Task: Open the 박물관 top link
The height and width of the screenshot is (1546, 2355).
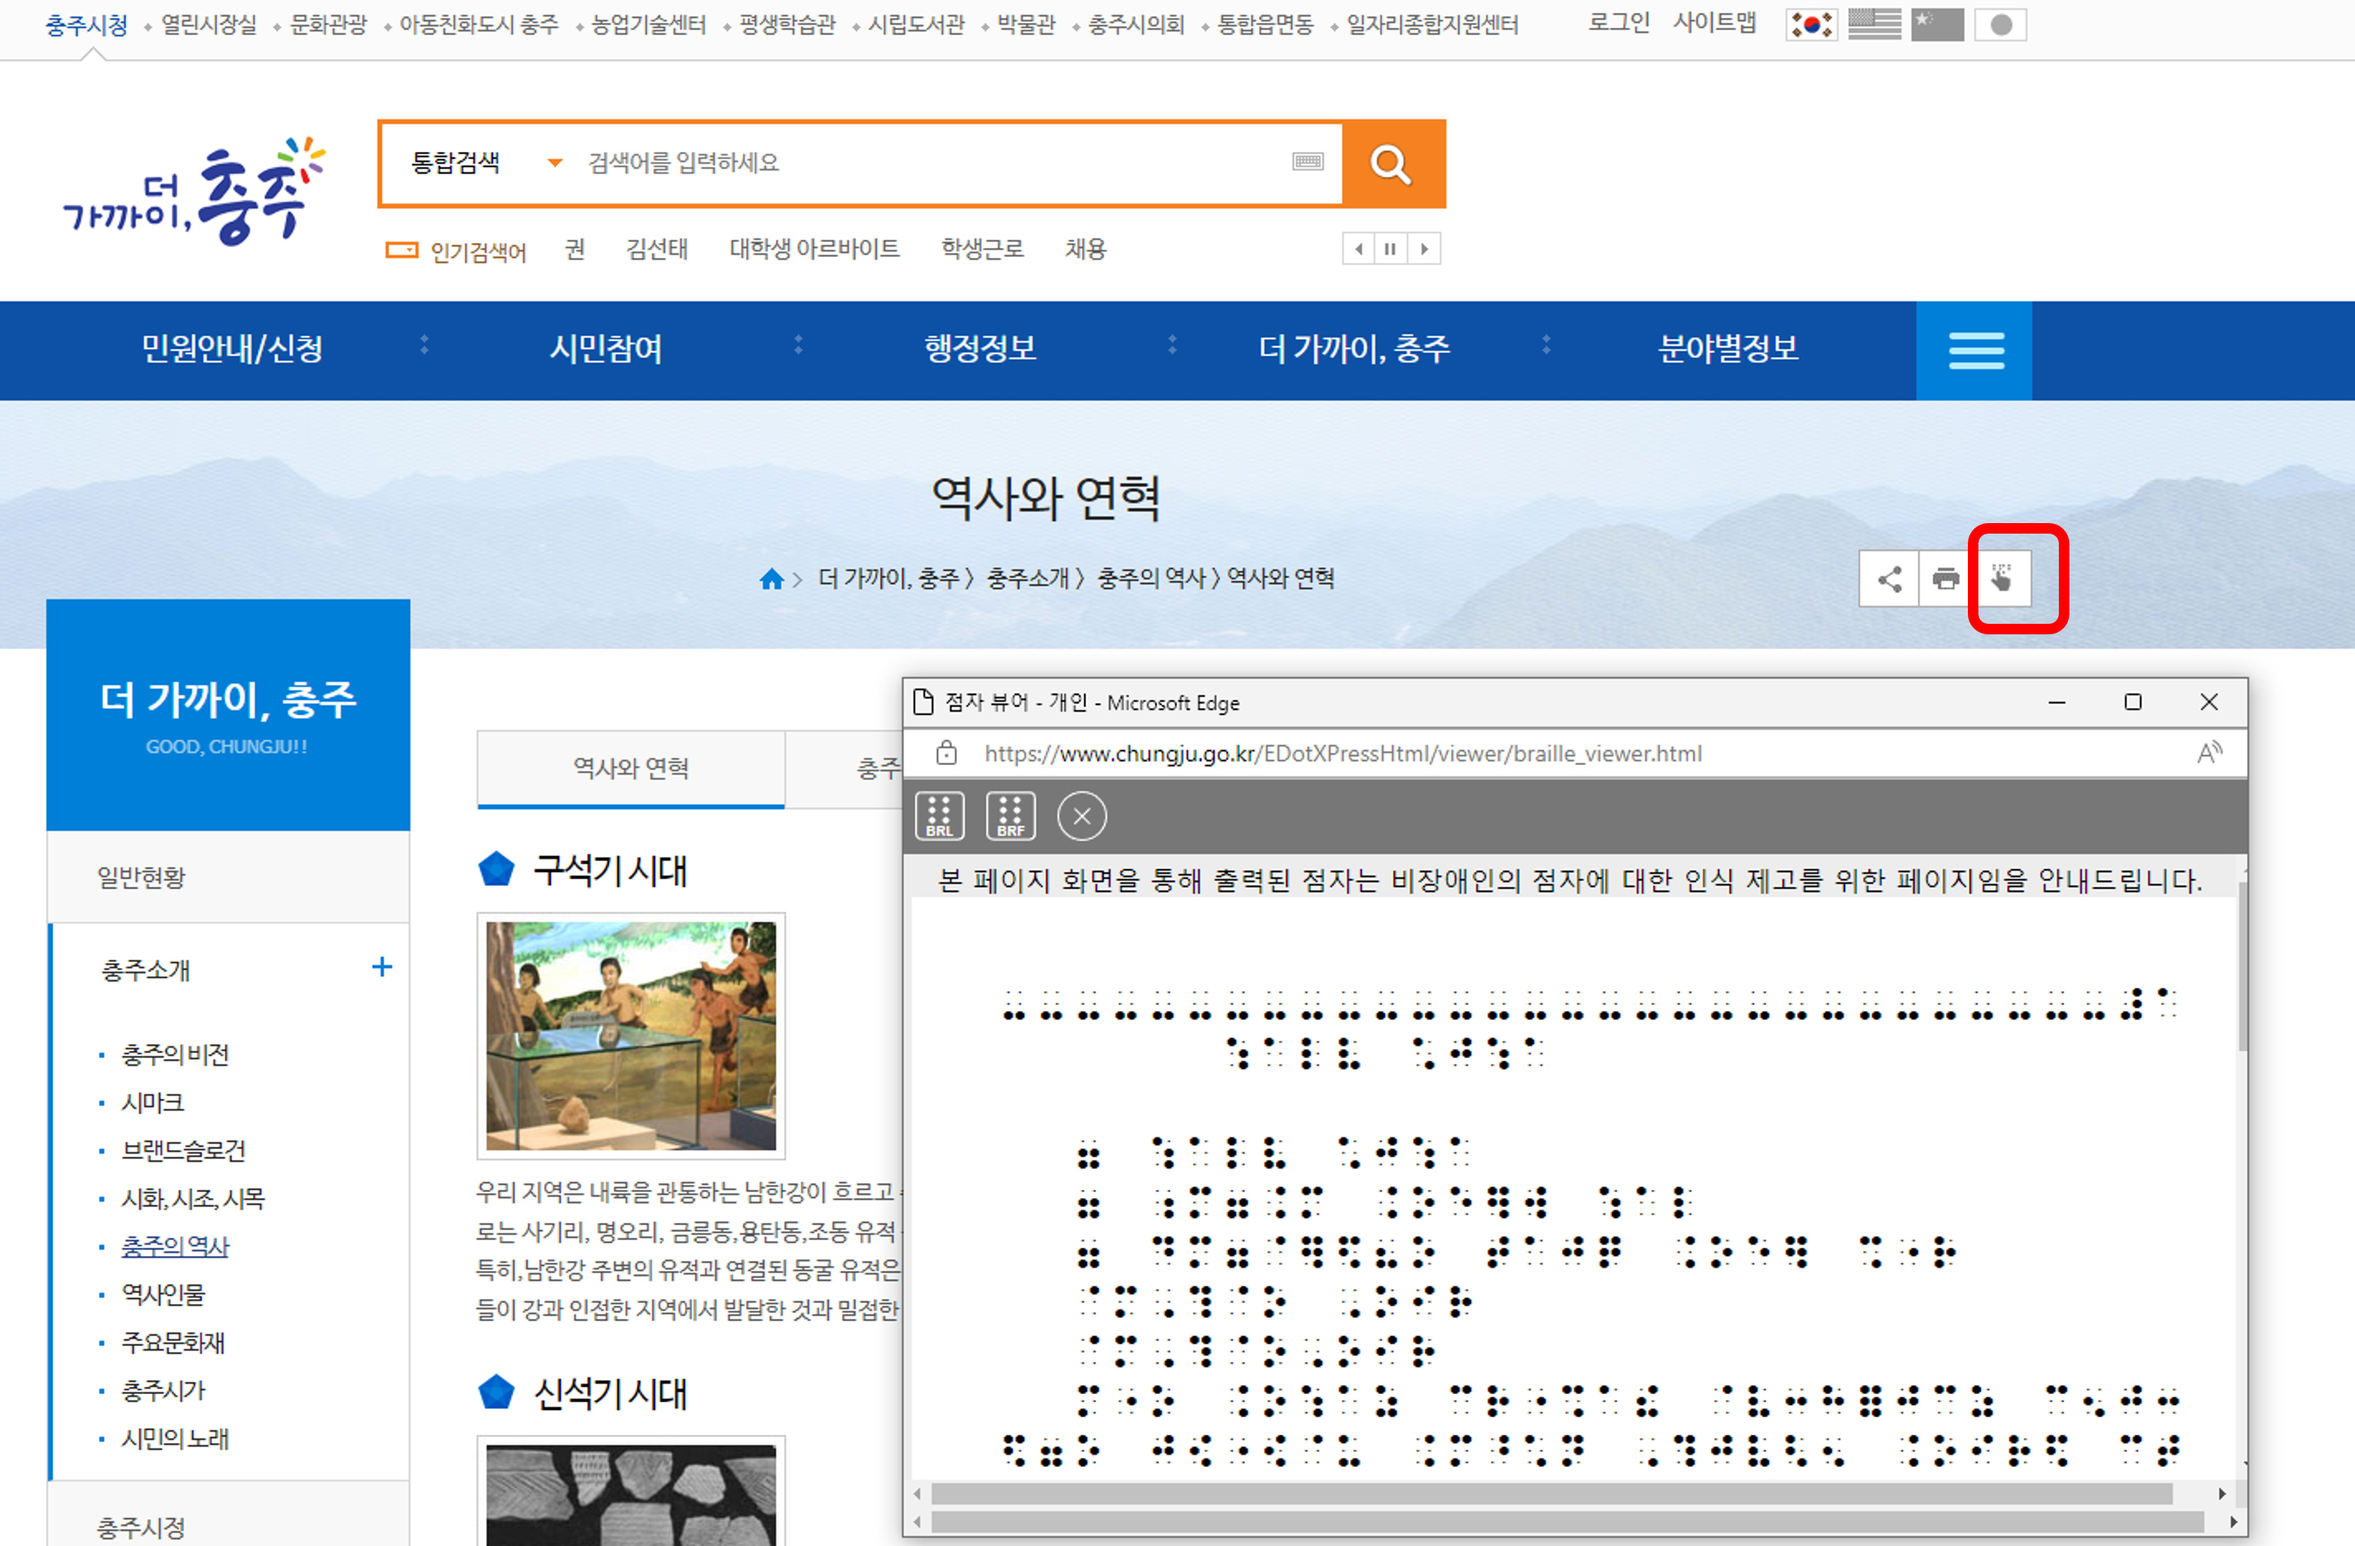Action: [1026, 25]
